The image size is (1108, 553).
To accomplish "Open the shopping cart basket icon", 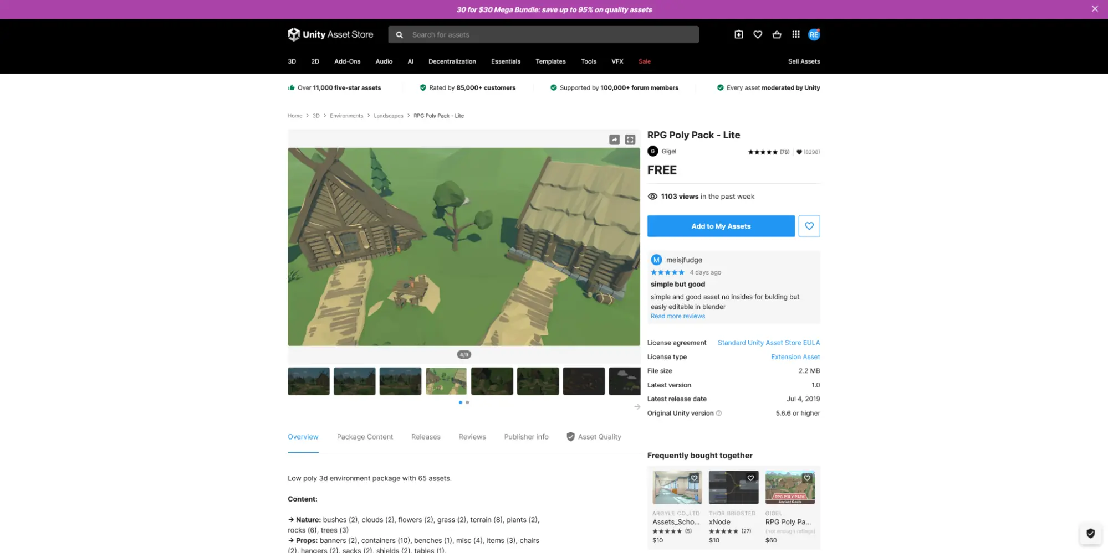I will (x=777, y=34).
